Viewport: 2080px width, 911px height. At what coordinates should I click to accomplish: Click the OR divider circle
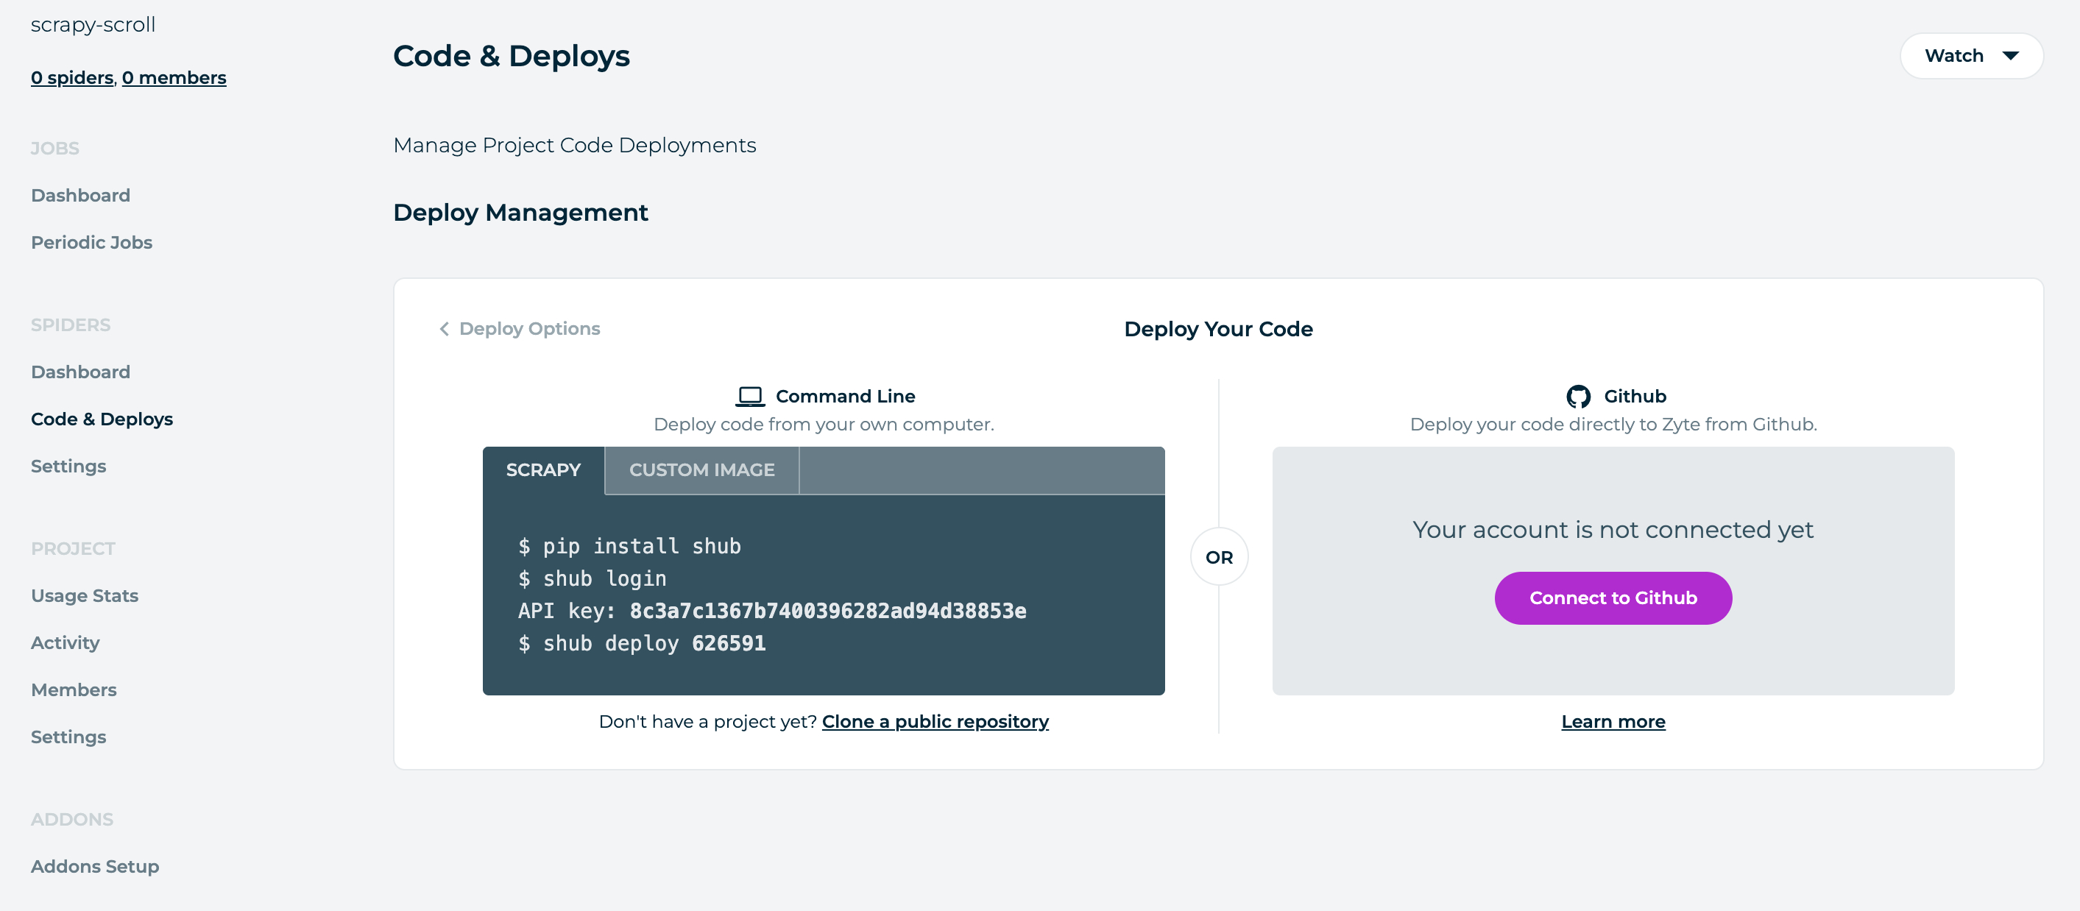point(1220,557)
